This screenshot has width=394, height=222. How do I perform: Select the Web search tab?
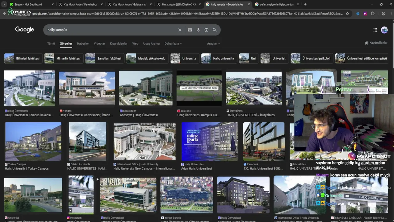[x=135, y=43]
